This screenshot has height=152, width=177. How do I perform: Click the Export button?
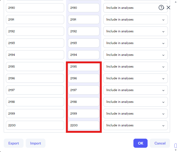[14, 143]
